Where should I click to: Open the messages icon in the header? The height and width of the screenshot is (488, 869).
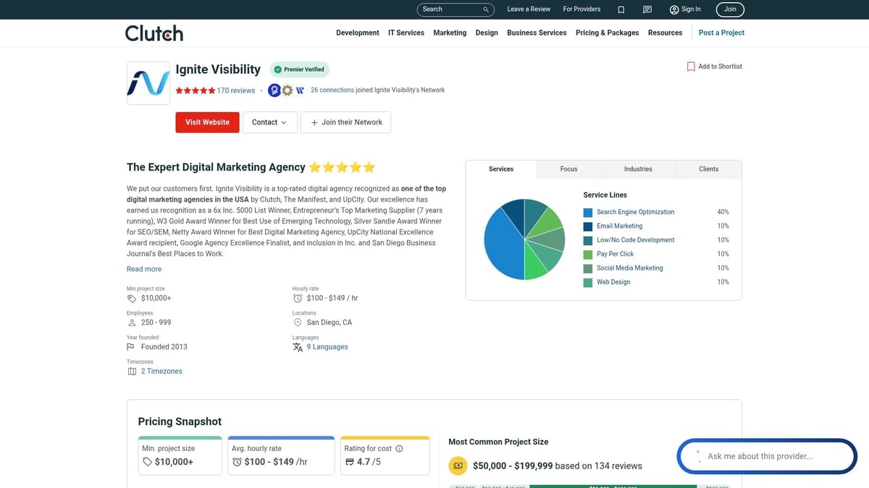click(x=647, y=9)
